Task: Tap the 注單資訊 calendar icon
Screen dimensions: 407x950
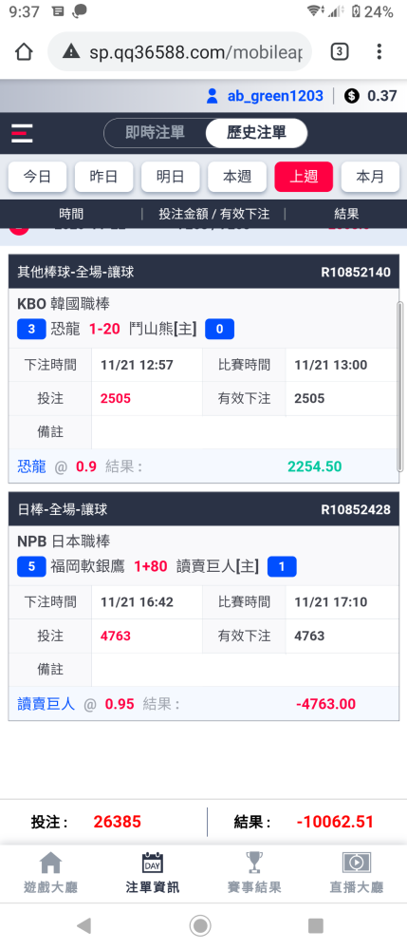Action: [153, 863]
